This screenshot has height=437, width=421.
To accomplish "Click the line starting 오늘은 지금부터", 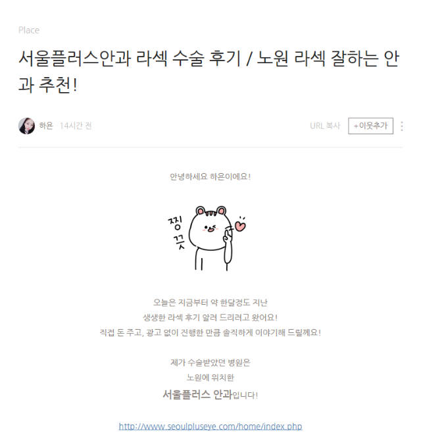I will [x=210, y=302].
